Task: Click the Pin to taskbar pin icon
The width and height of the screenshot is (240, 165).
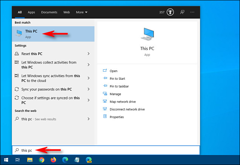Action: 105,86
